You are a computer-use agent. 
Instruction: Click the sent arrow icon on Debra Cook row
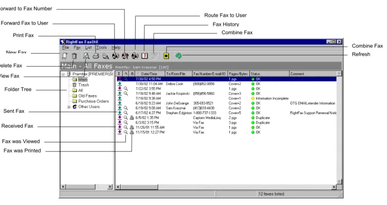[x=120, y=84]
